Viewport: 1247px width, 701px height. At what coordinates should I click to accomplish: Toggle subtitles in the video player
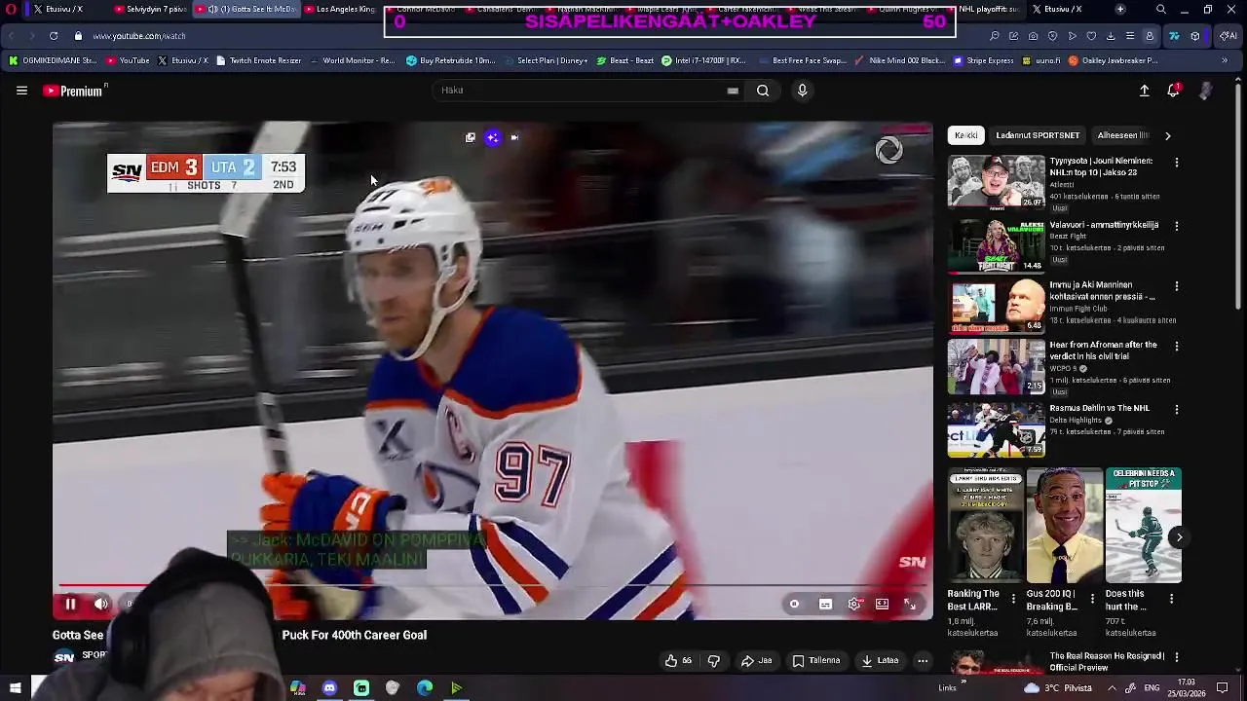tap(825, 605)
